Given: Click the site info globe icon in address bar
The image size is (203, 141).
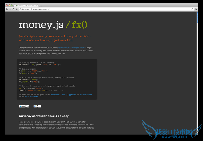Looking at the screenshot, I should [x=21, y=9].
